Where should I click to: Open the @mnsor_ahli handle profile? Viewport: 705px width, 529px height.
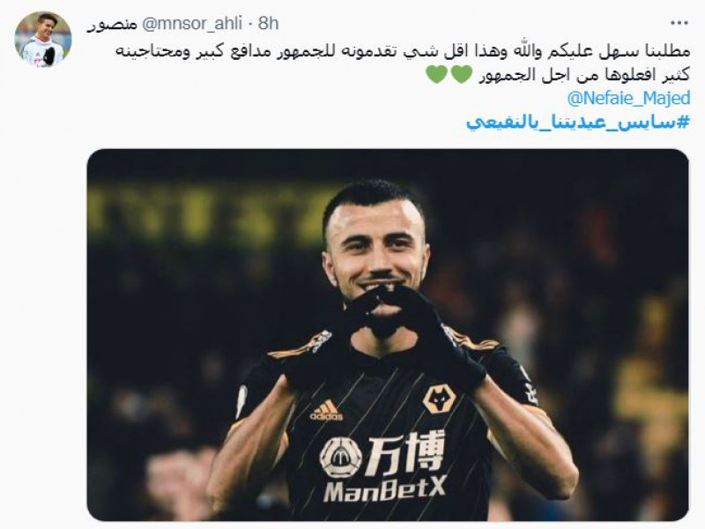tap(192, 24)
